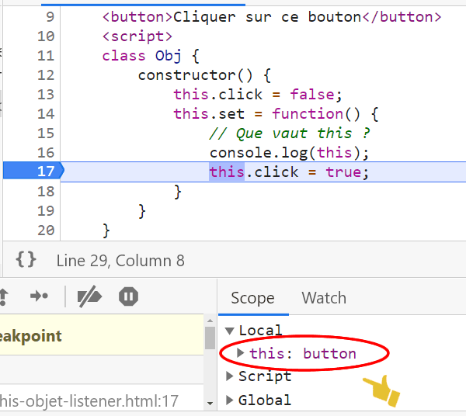Collapse the Local scope section
Image resolution: width=466 pixels, height=416 pixels.
(x=230, y=331)
